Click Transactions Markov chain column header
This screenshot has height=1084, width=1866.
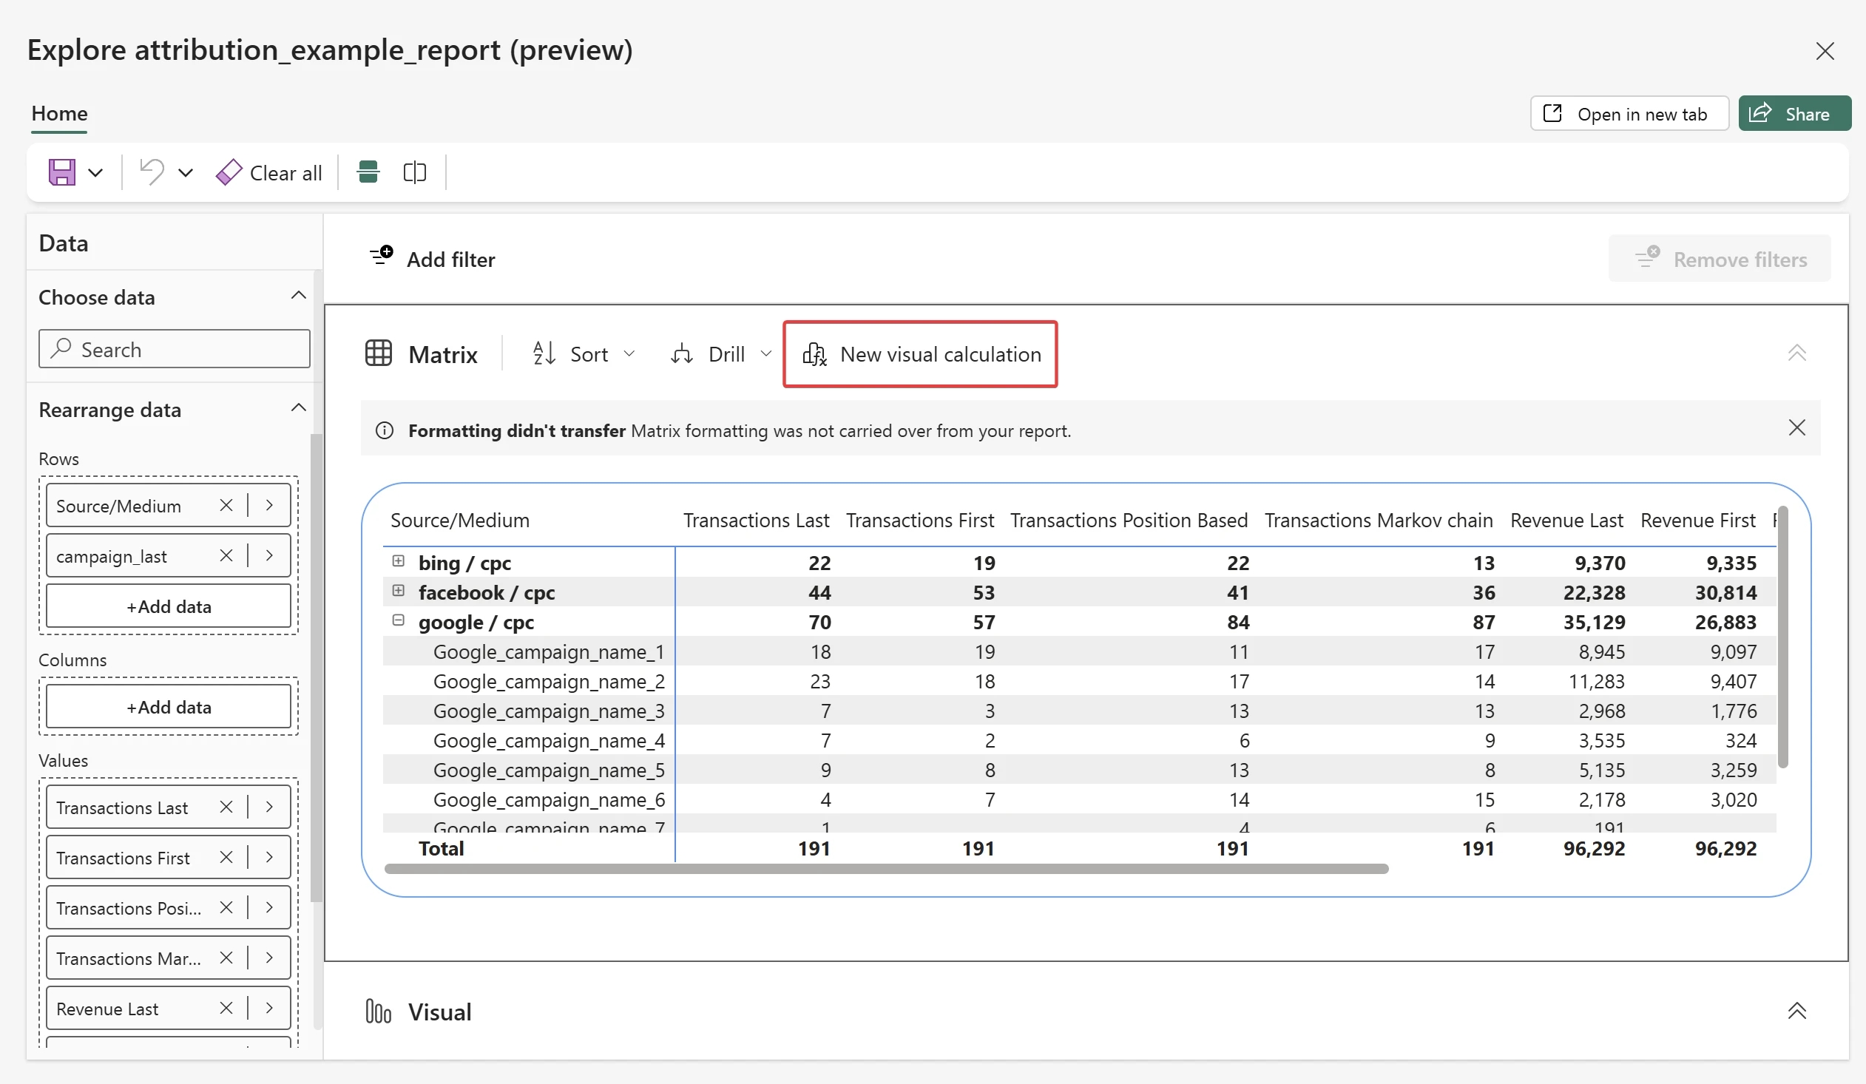(1379, 521)
